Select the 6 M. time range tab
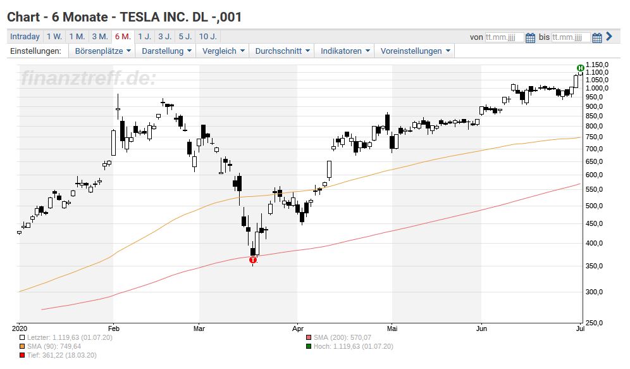 pos(123,37)
